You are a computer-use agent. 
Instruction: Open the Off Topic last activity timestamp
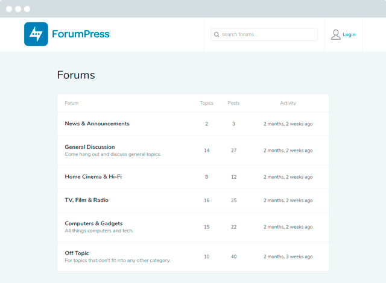[288, 257]
